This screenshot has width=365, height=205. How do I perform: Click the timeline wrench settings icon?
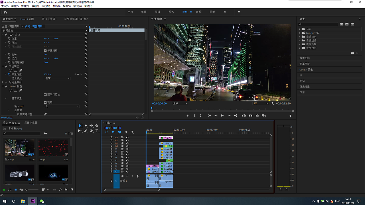[132, 132]
